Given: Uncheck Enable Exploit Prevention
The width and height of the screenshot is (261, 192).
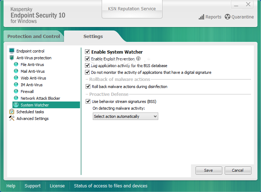Looking at the screenshot, I should 87,59.
